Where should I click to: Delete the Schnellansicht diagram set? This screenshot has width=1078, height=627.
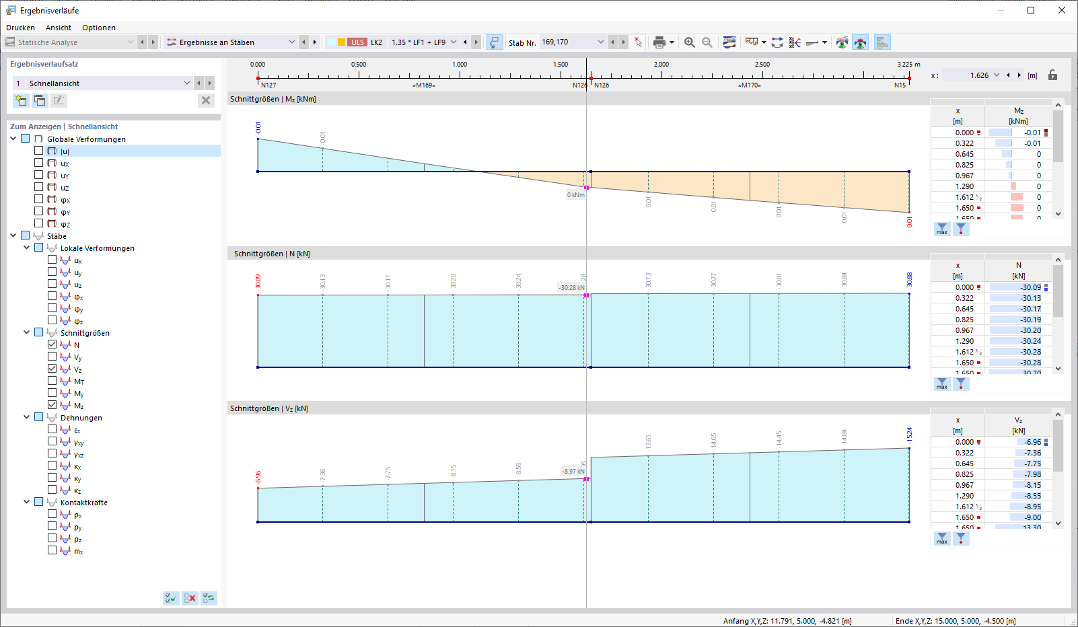pyautogui.click(x=206, y=100)
